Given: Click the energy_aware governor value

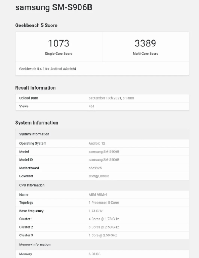Looking at the screenshot, I should click(99, 176).
